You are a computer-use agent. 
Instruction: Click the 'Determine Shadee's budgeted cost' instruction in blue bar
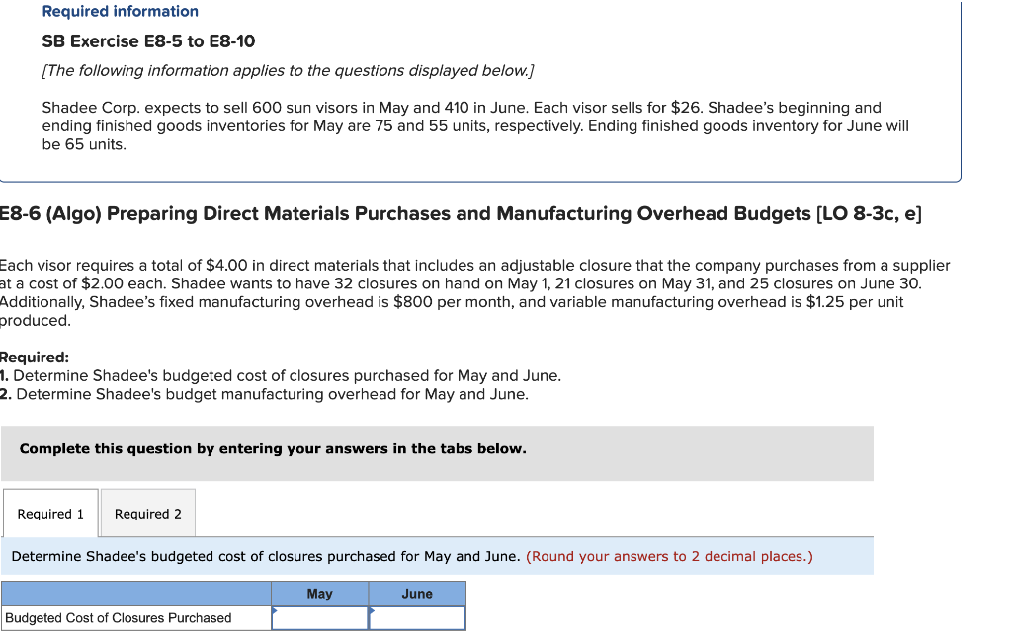[x=266, y=556]
